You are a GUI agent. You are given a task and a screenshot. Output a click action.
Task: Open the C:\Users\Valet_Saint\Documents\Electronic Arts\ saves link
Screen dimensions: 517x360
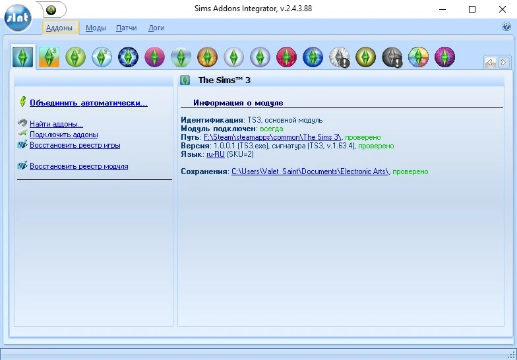click(310, 171)
